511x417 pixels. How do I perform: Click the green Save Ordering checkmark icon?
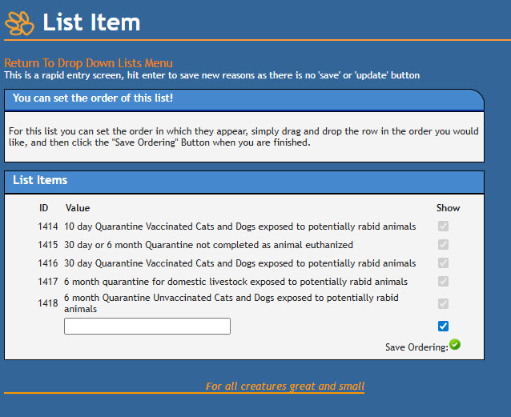point(455,345)
